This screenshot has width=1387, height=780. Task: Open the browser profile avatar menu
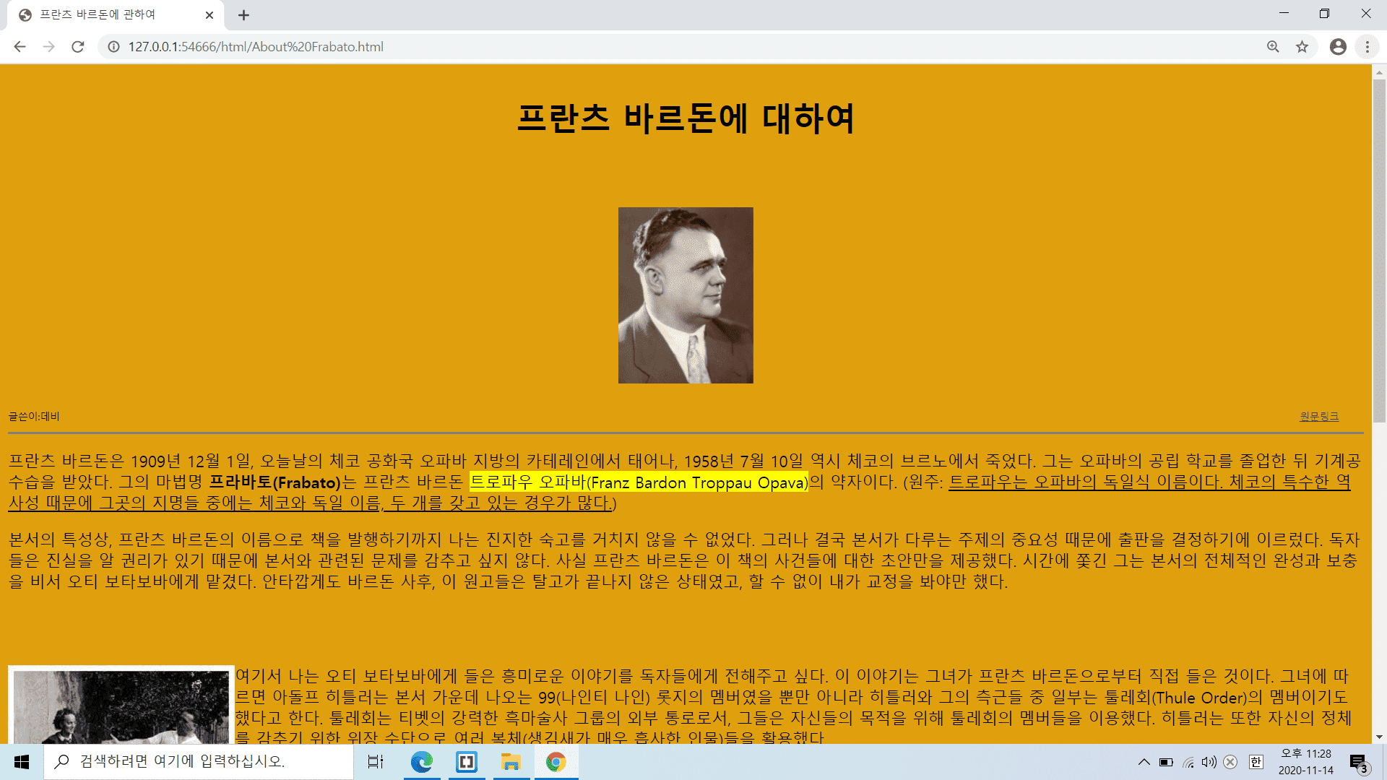(1338, 46)
